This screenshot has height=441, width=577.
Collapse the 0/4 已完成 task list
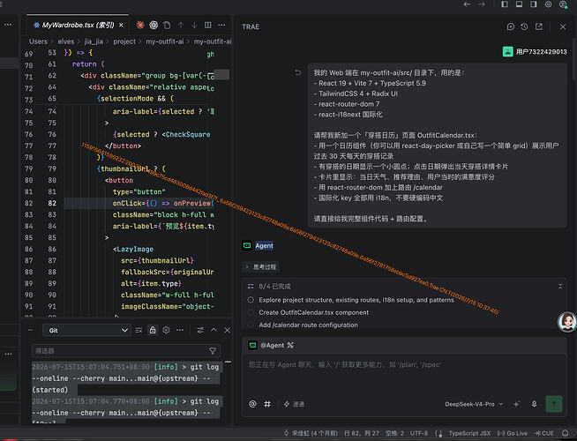point(560,286)
